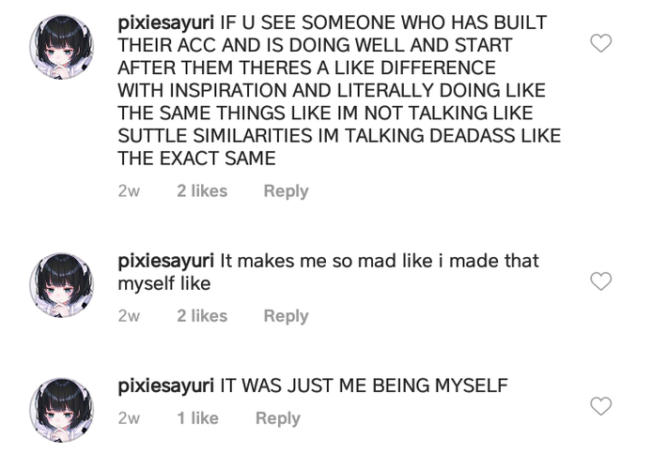Tap the heart on "IT WAS JUST ME BEING MYSELF"
This screenshot has width=652, height=469.
pyautogui.click(x=599, y=406)
